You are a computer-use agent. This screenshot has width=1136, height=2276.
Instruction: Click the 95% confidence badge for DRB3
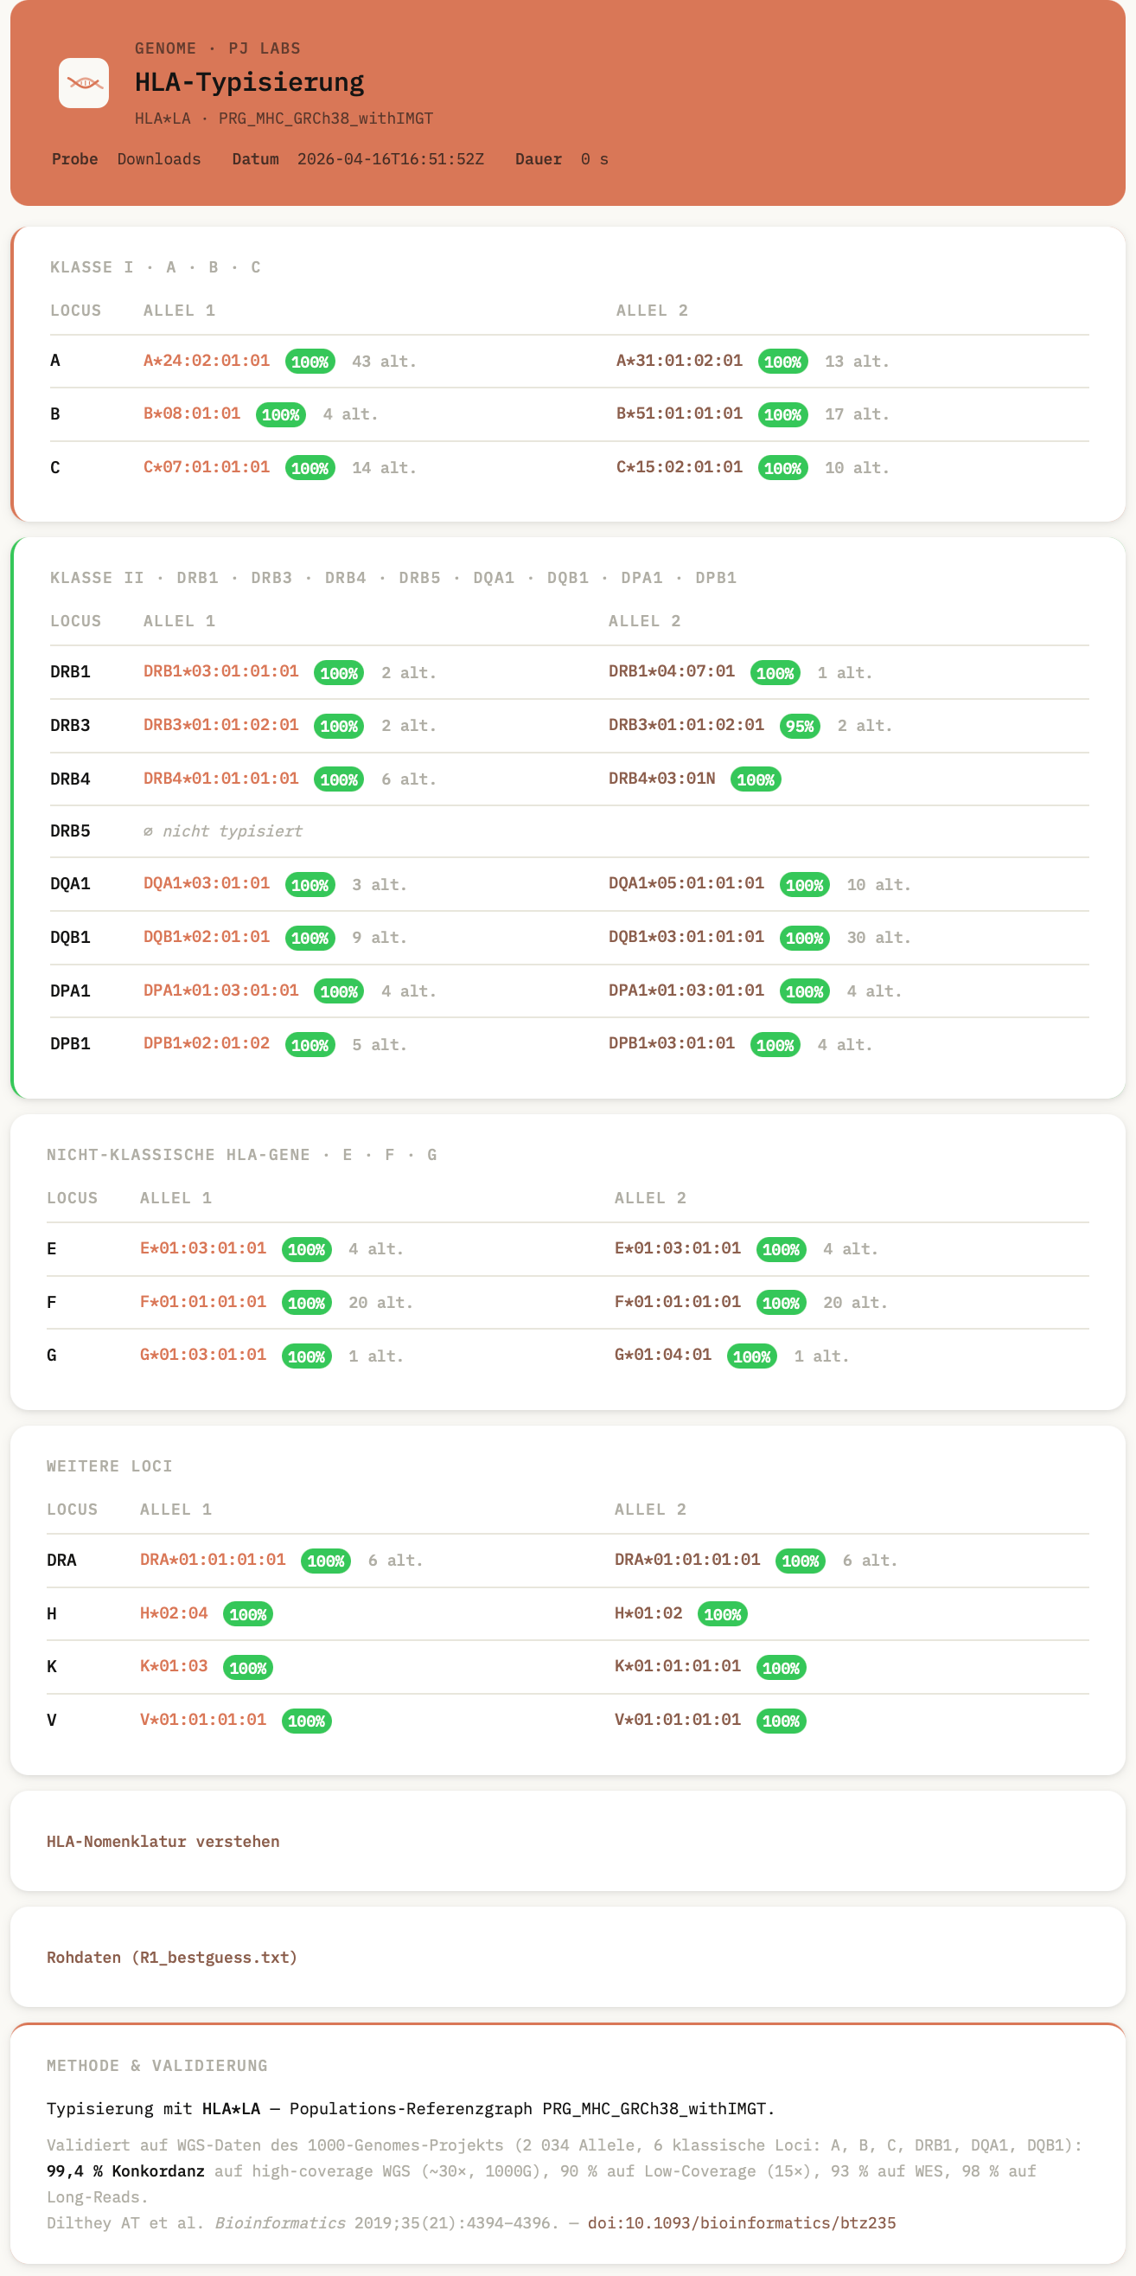coord(799,727)
